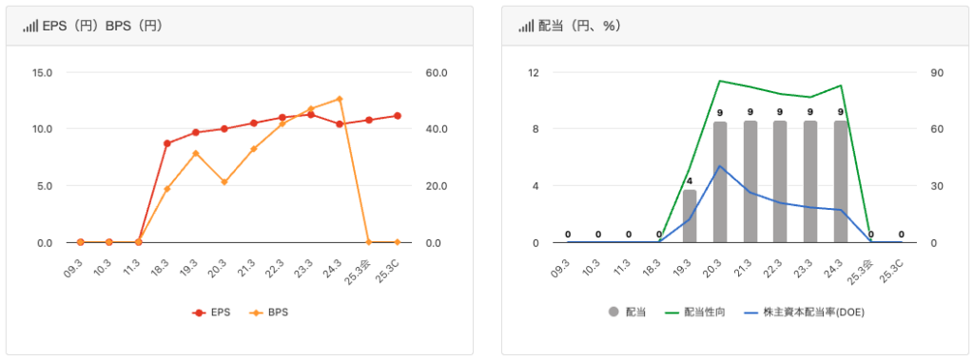Screen dimensions: 974x359
Task: Click the EPS (円) BPS (円) panel title
Action: (x=102, y=27)
